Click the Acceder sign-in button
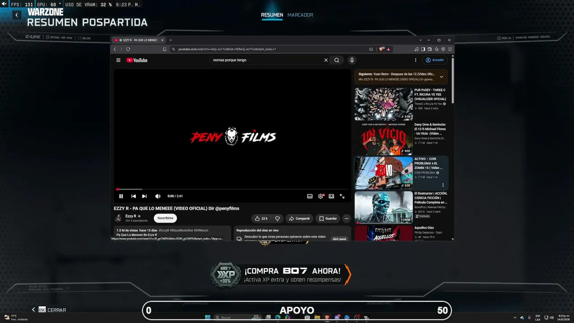The image size is (574, 323). point(435,60)
